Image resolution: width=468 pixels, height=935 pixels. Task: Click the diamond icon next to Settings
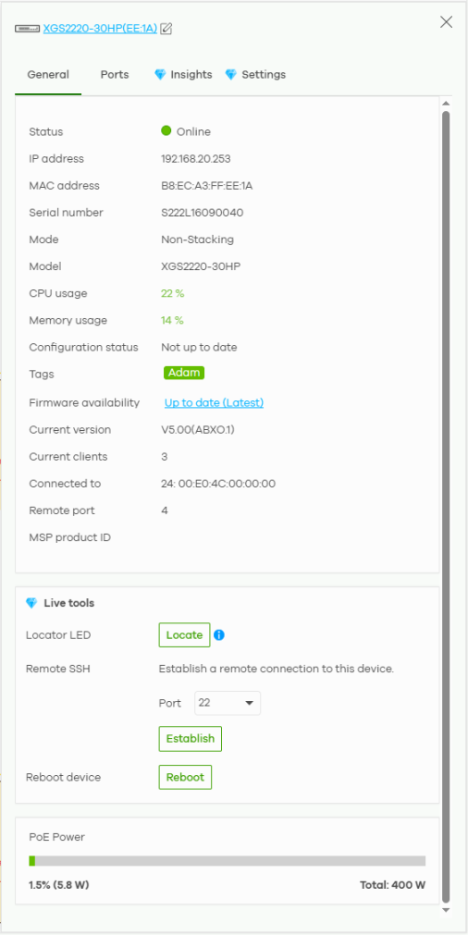click(230, 75)
